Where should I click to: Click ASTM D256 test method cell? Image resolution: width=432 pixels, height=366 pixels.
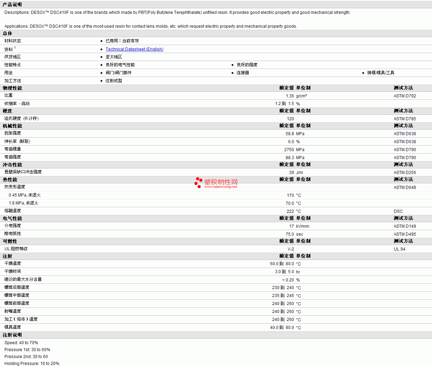405,173
